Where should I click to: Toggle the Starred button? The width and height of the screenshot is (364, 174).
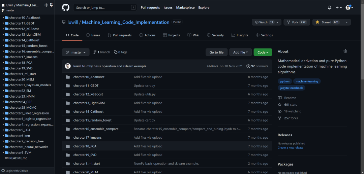point(327,22)
